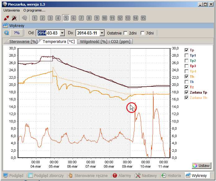Expand the Od date dropdown
The image size is (216, 181).
(62, 33)
